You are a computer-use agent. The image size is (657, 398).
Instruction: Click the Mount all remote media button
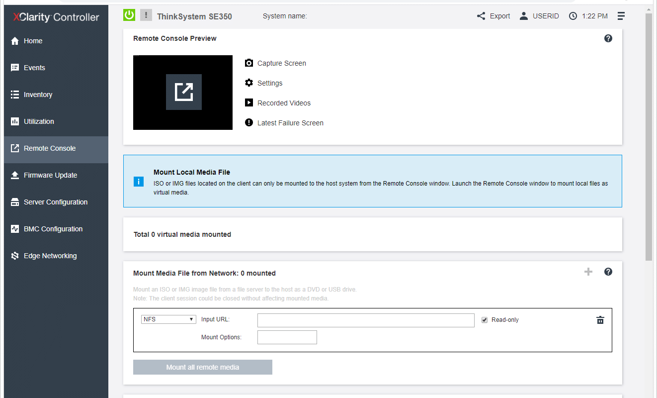203,367
